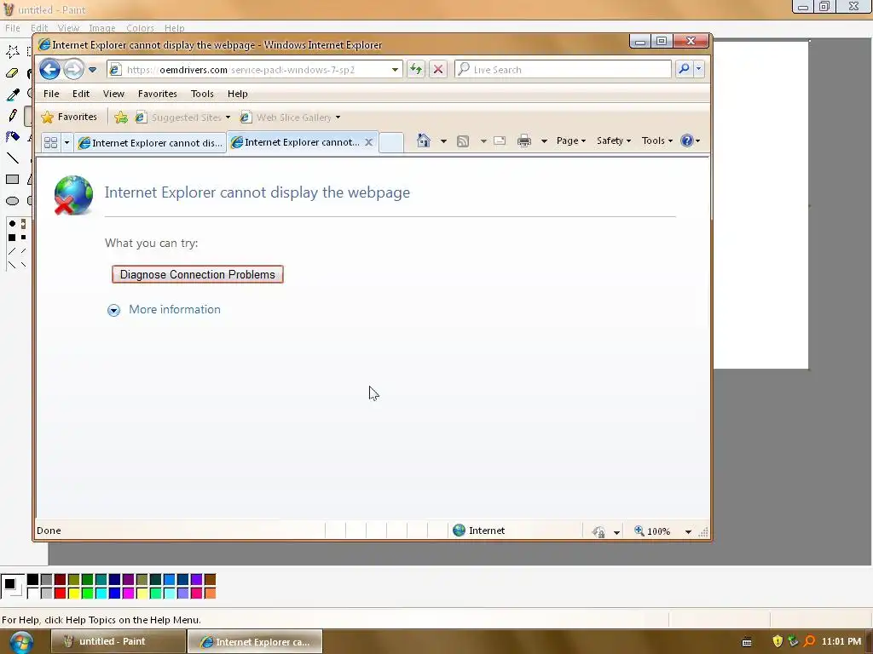Open the Tools command bar menu

(x=657, y=141)
